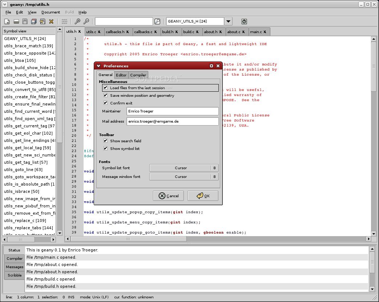Image resolution: width=379 pixels, height=302 pixels.
Task: Switch to the Compiler tab in Preferences
Action: pos(138,75)
